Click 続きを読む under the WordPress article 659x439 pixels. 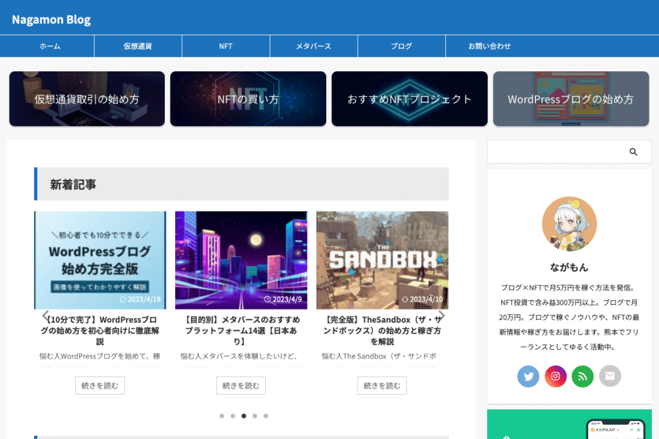pos(100,385)
